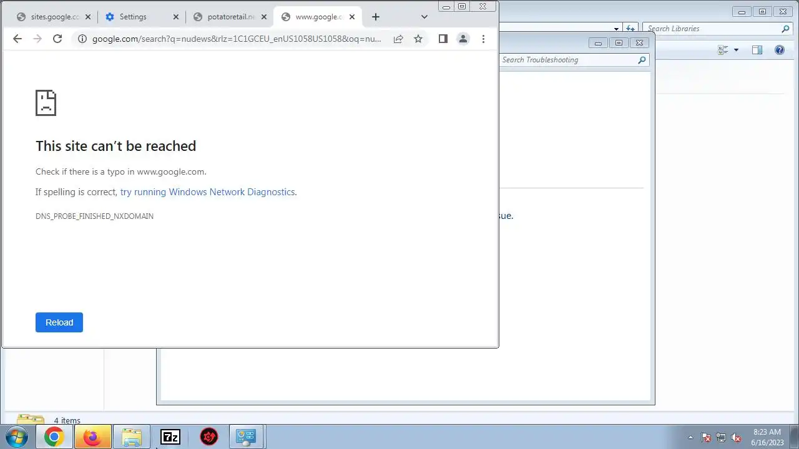
Task: Minimize the Chrome window
Action: [x=446, y=7]
